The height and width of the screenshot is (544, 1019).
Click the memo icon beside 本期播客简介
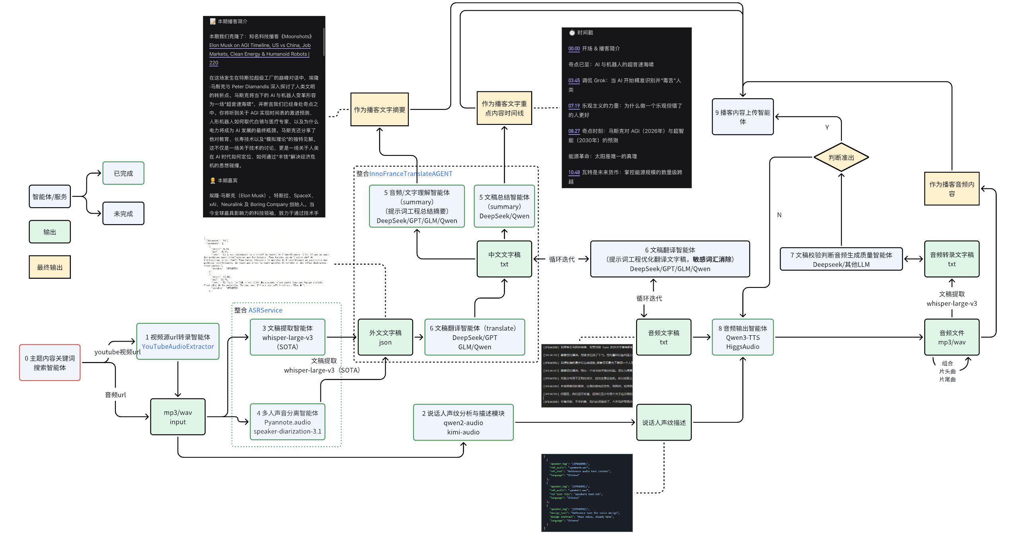pos(213,21)
